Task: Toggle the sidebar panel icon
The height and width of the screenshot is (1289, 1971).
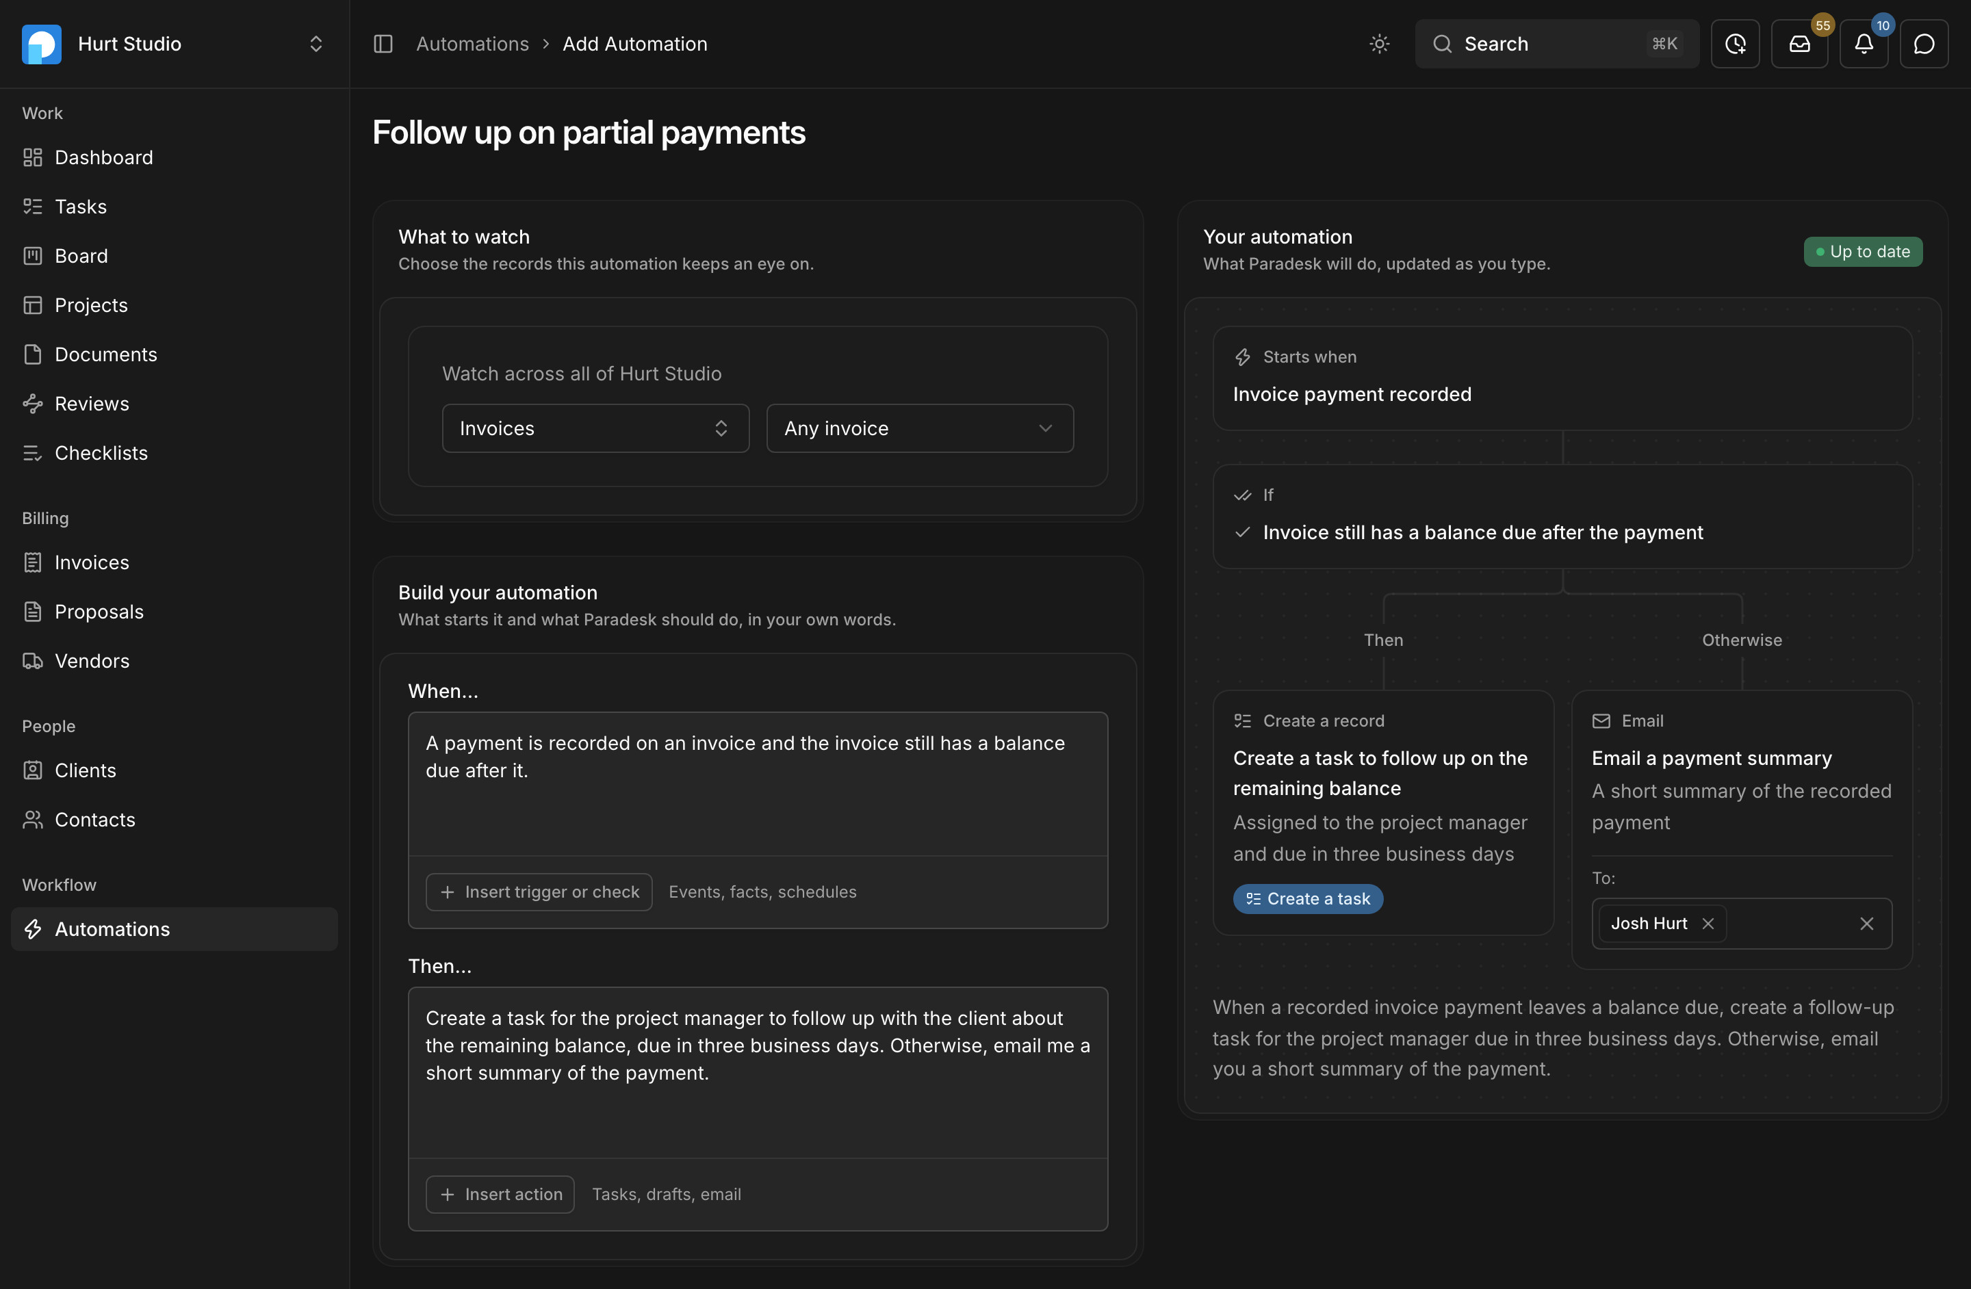Action: click(383, 44)
